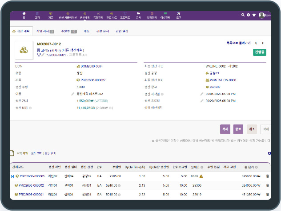The width and height of the screenshot is (281, 211).
Task: Click the 진행중 status badge
Action: pos(260,52)
